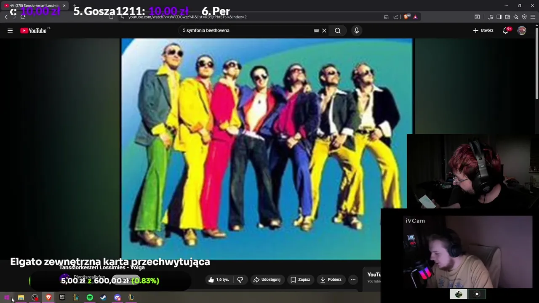Download the video with Pobierz
Viewport: 539px width, 303px height.
331,279
